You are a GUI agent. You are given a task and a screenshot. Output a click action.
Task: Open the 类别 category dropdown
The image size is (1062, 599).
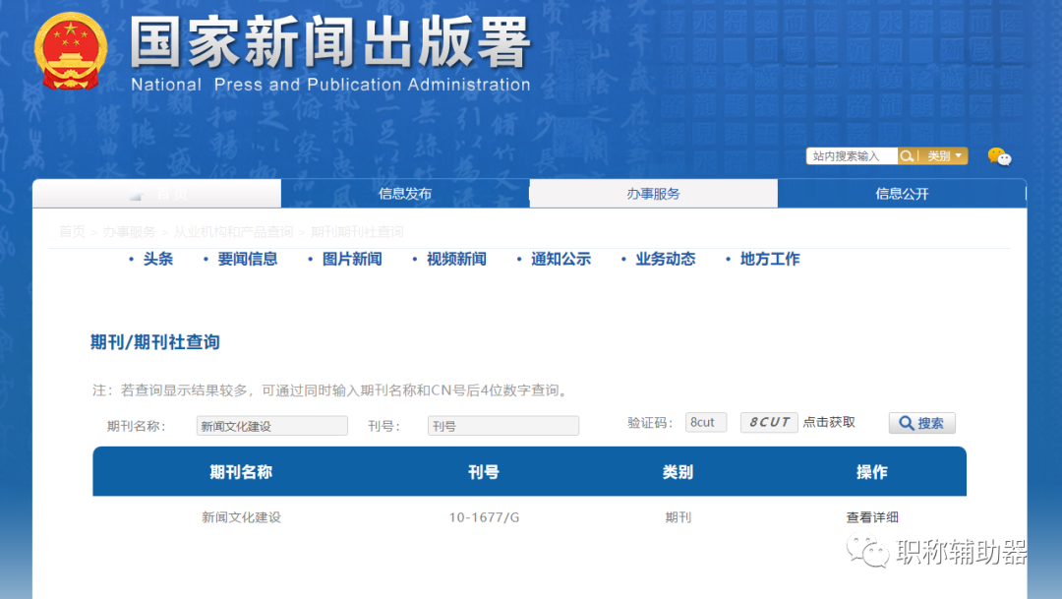[941, 155]
